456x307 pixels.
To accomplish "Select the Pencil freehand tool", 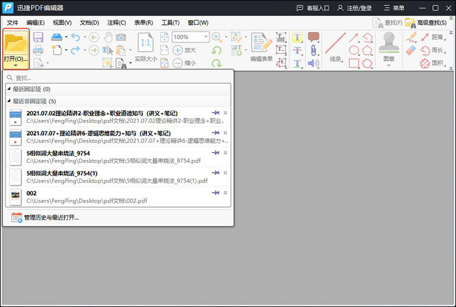I will coord(411,37).
